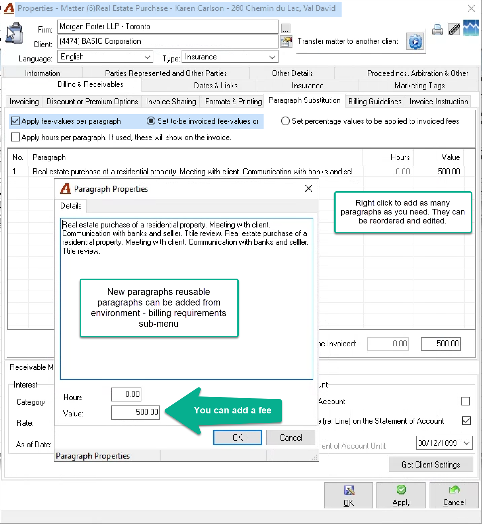Open Discount or Premium Options tab
The image size is (482, 524).
92,101
